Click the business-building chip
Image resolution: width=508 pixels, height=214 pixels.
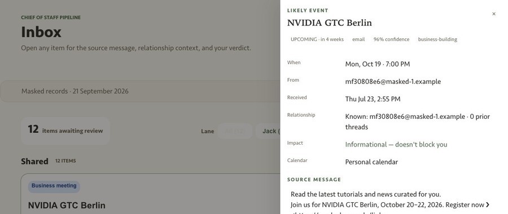(x=437, y=39)
